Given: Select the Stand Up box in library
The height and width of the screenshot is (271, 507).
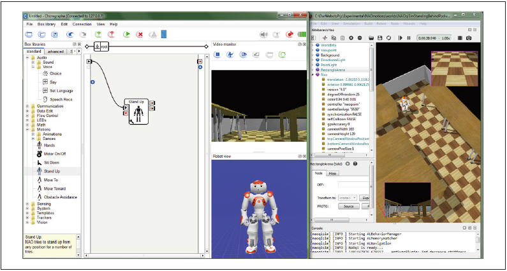Looking at the screenshot, I should 52,171.
